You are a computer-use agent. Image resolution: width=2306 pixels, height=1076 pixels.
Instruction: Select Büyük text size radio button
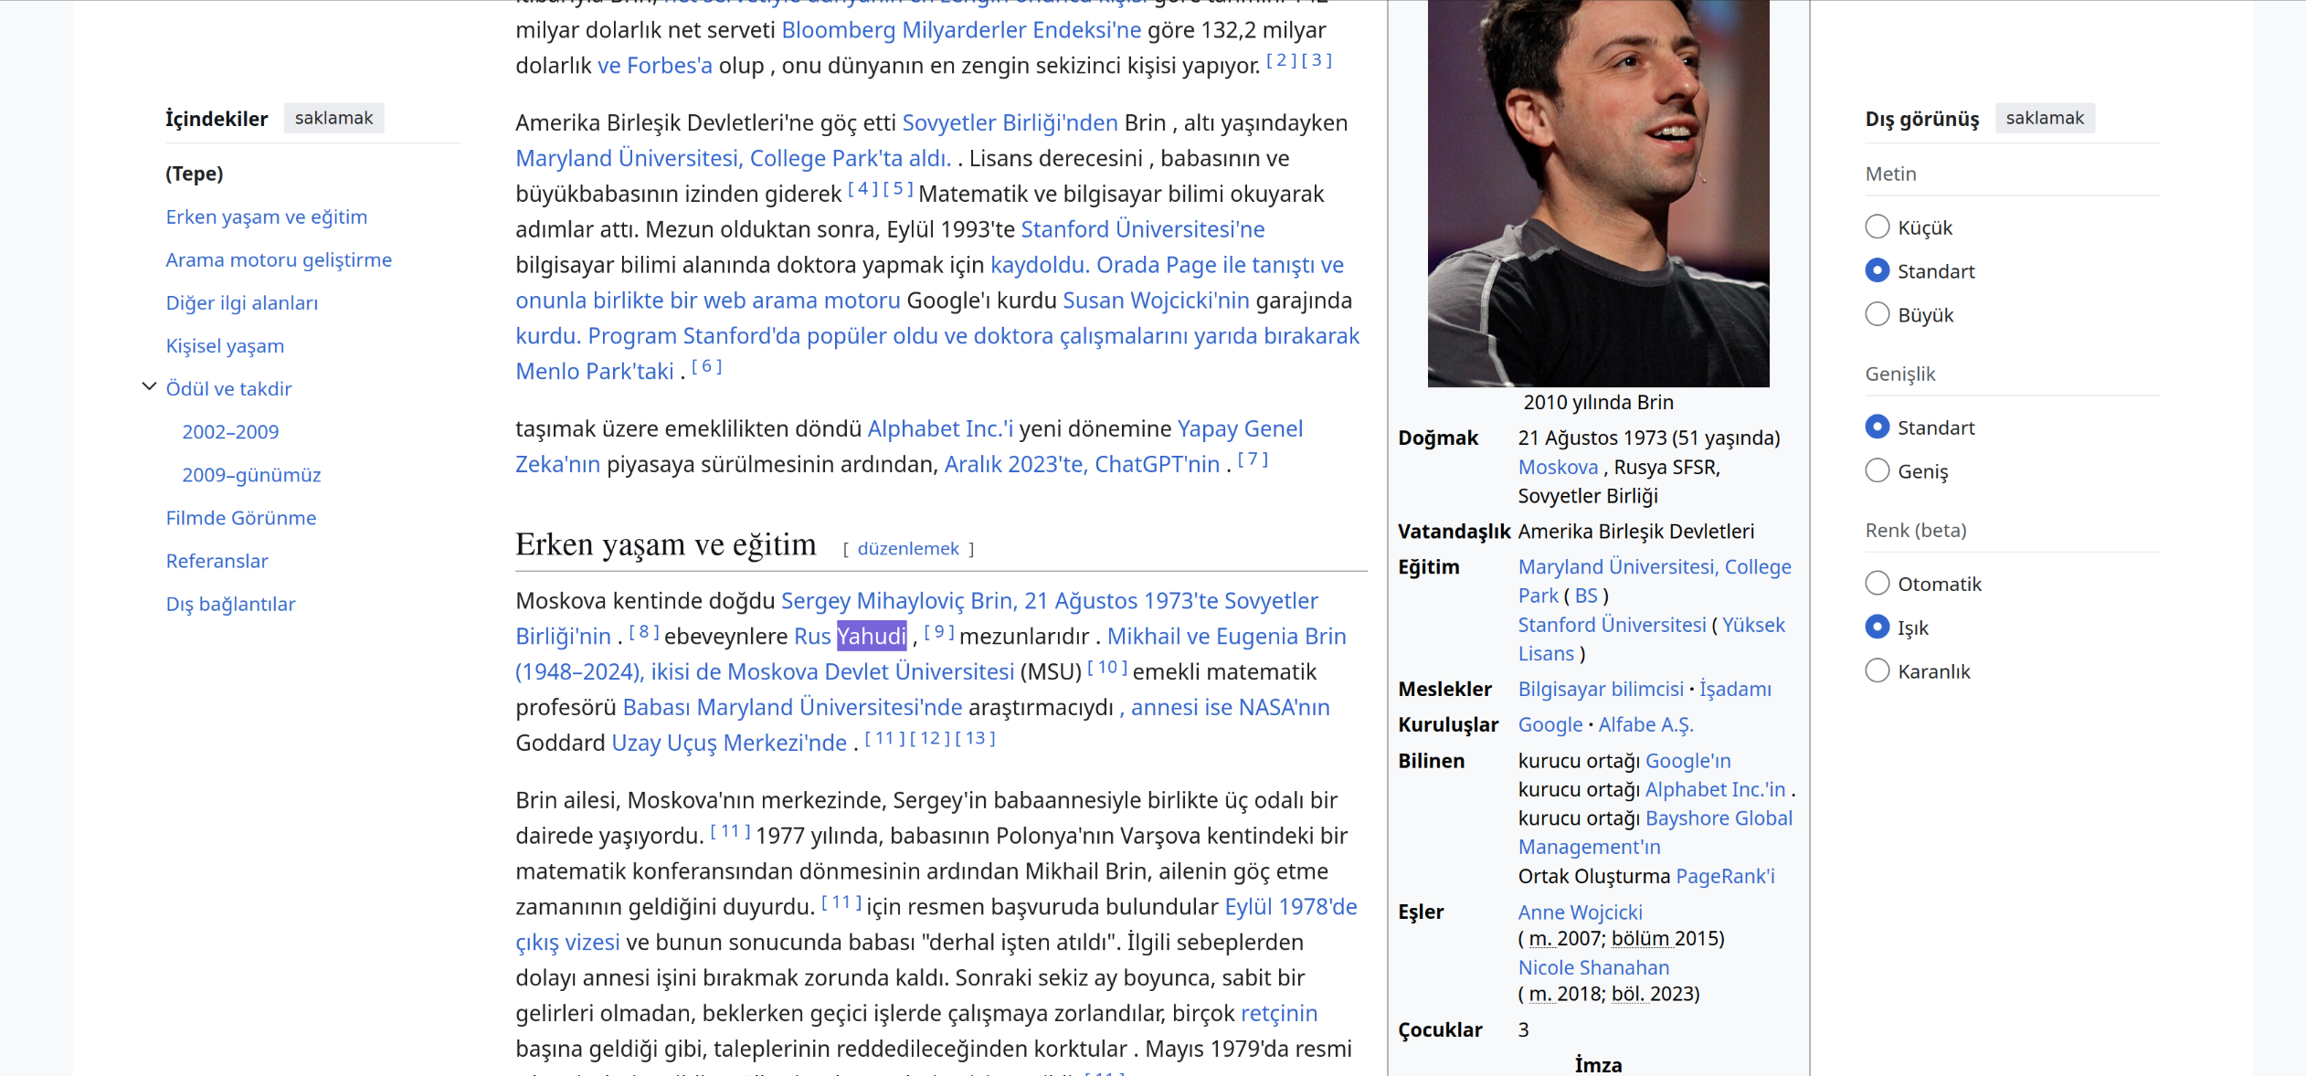(1877, 314)
